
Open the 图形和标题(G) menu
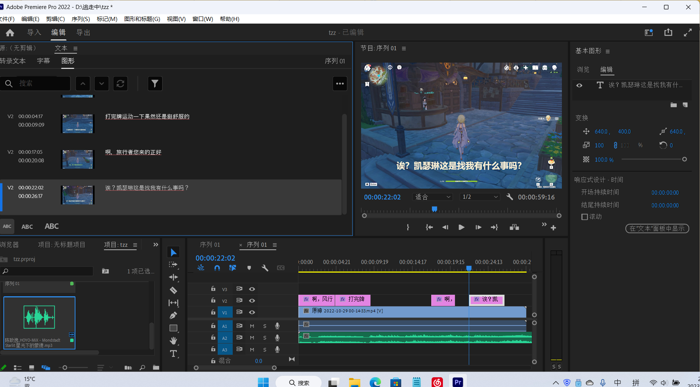point(142,19)
